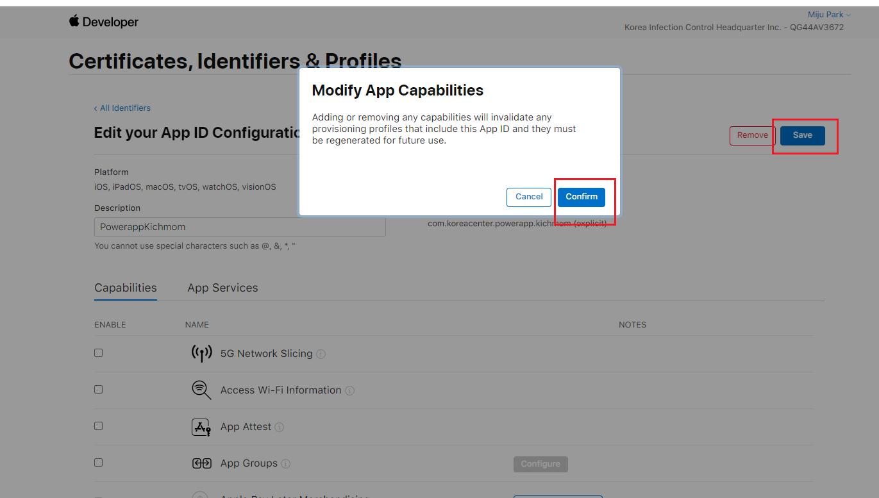
Task: Select the Capabilities tab
Action: click(126, 288)
